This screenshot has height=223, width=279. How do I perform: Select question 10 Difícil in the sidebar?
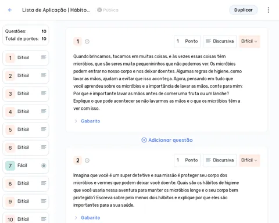(x=26, y=218)
